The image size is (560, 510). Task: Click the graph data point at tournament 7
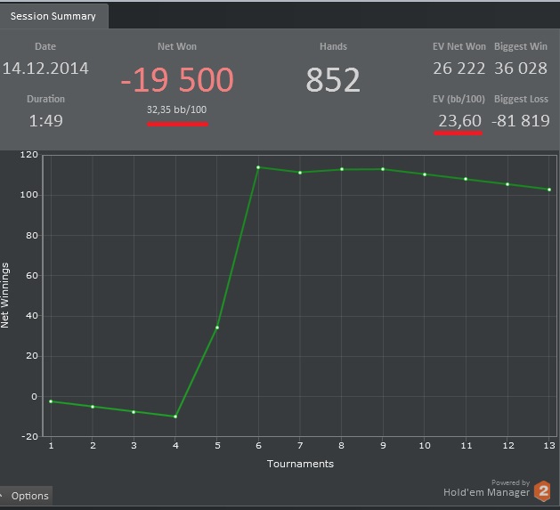[x=300, y=173]
